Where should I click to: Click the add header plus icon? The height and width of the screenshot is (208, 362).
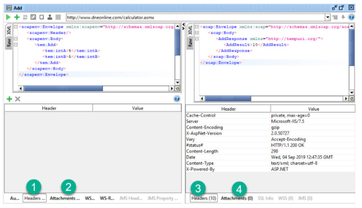pos(9,99)
